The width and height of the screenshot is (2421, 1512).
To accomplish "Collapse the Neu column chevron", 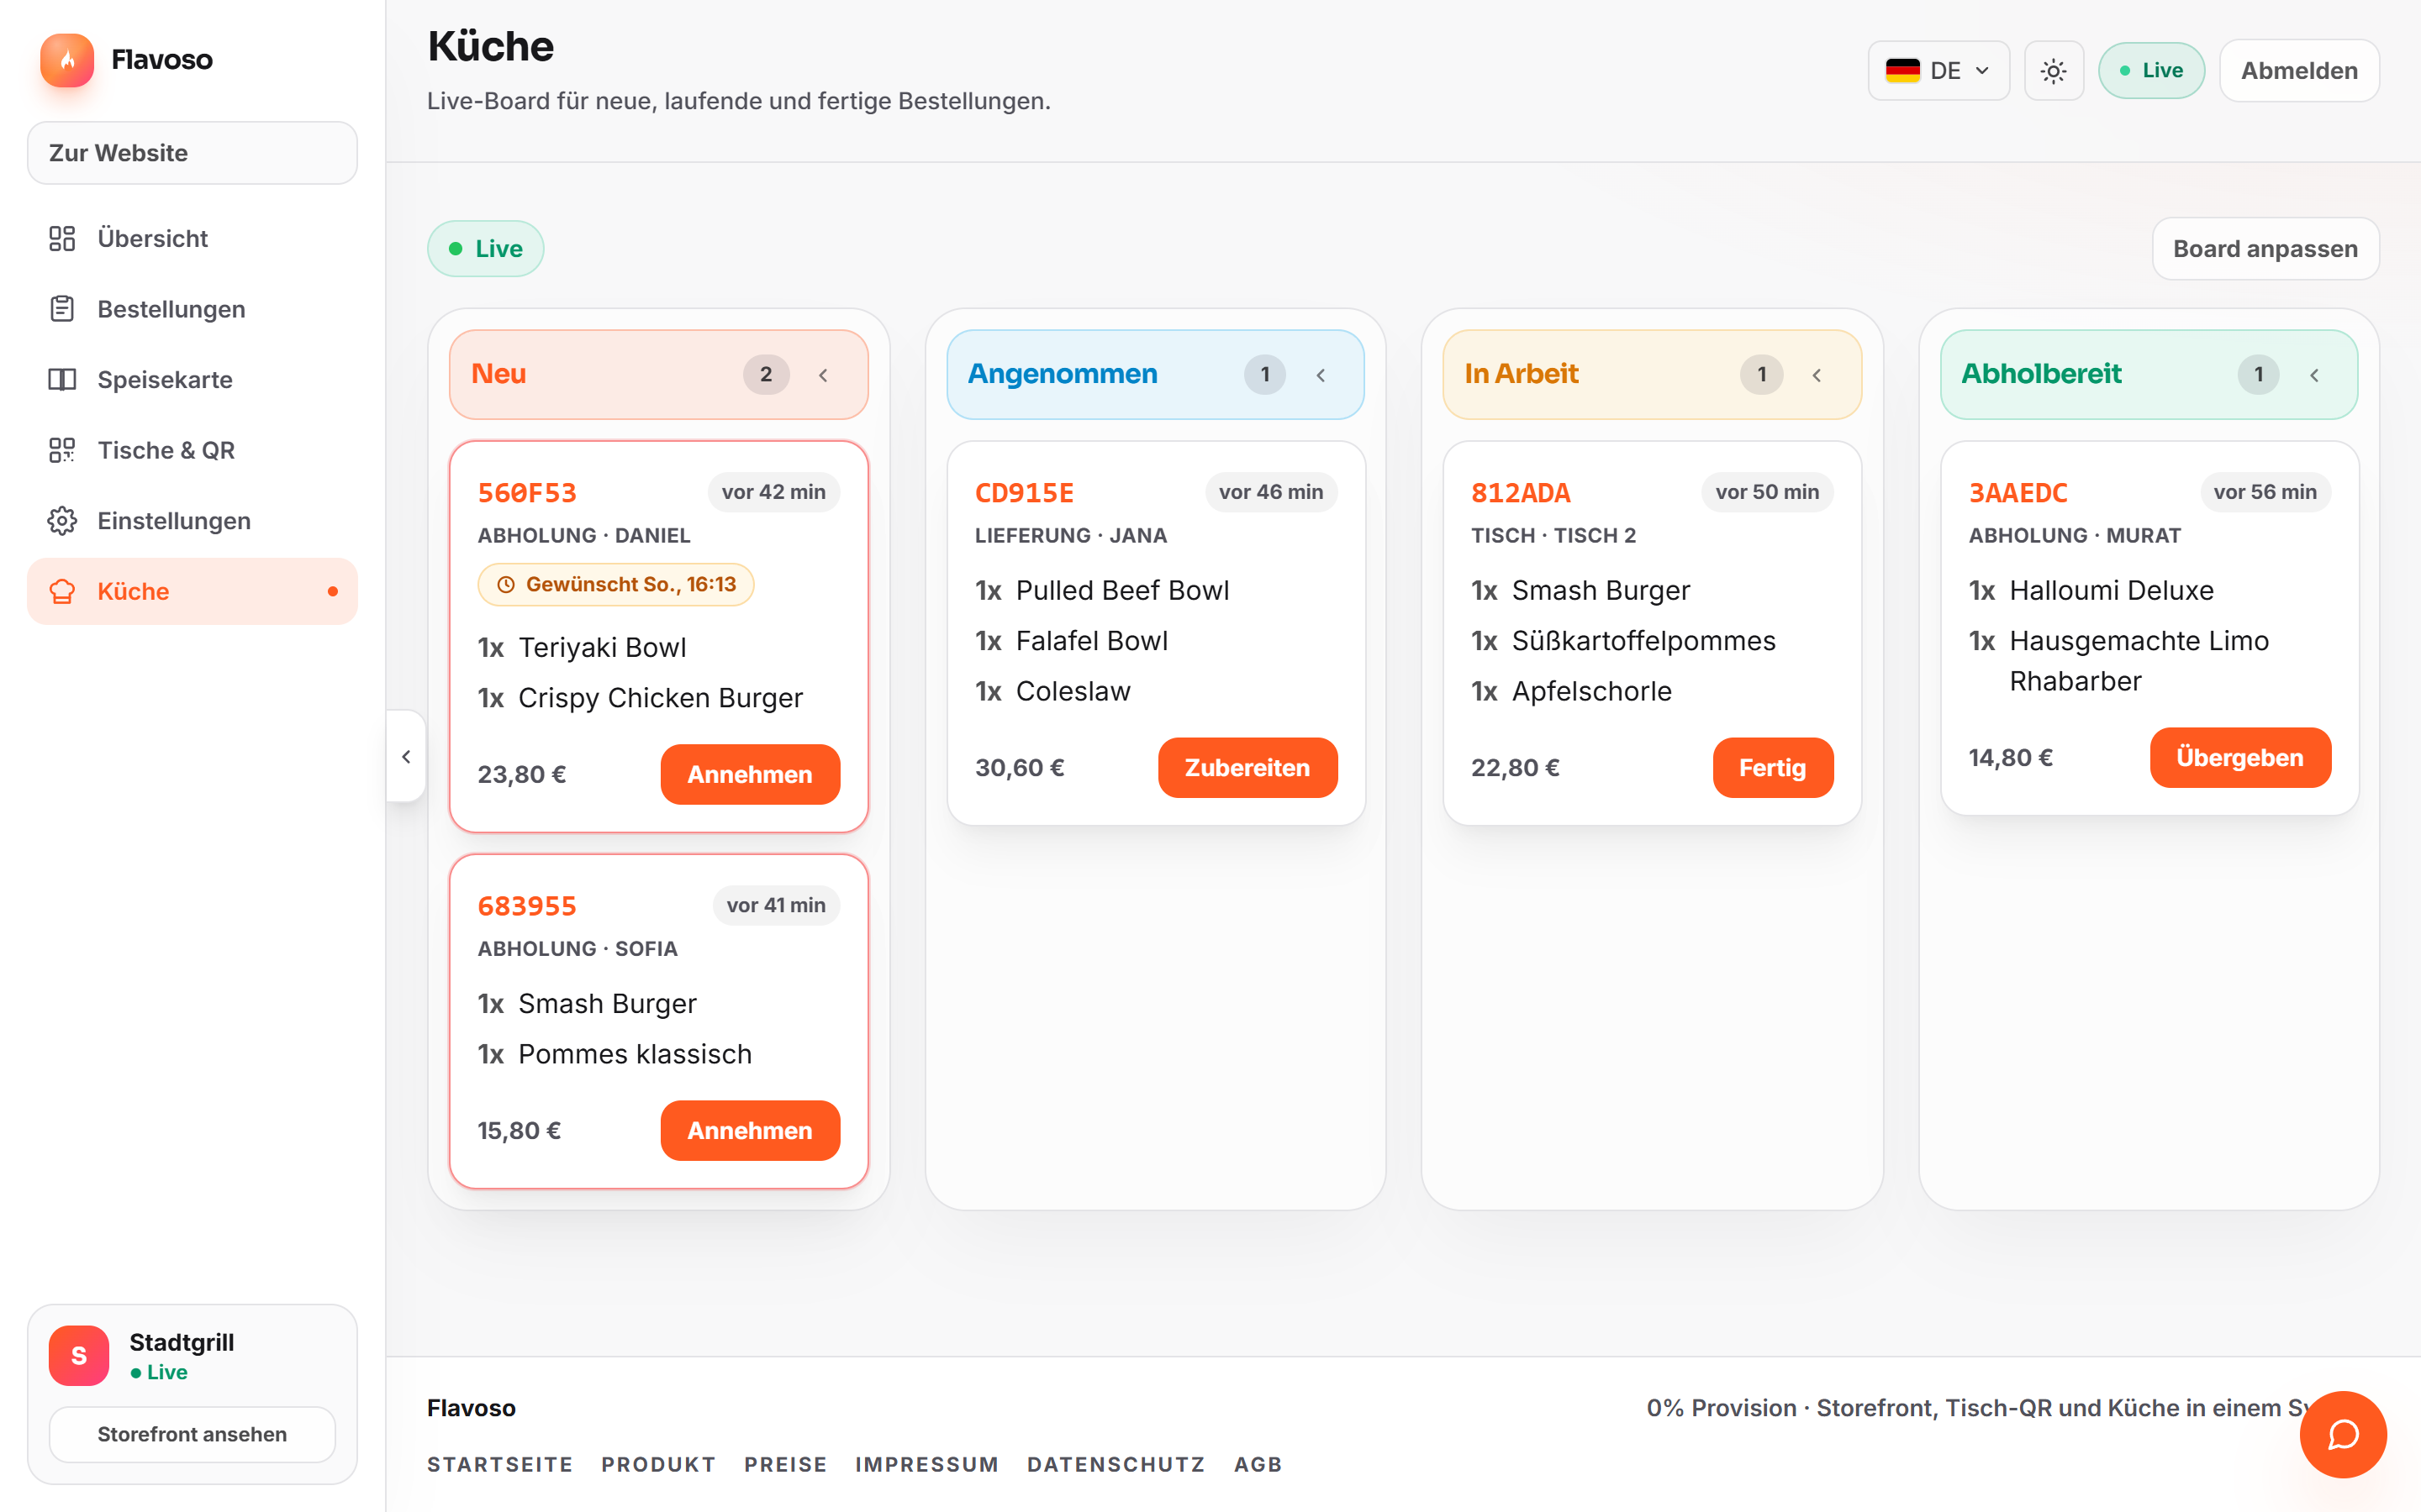I will [823, 375].
